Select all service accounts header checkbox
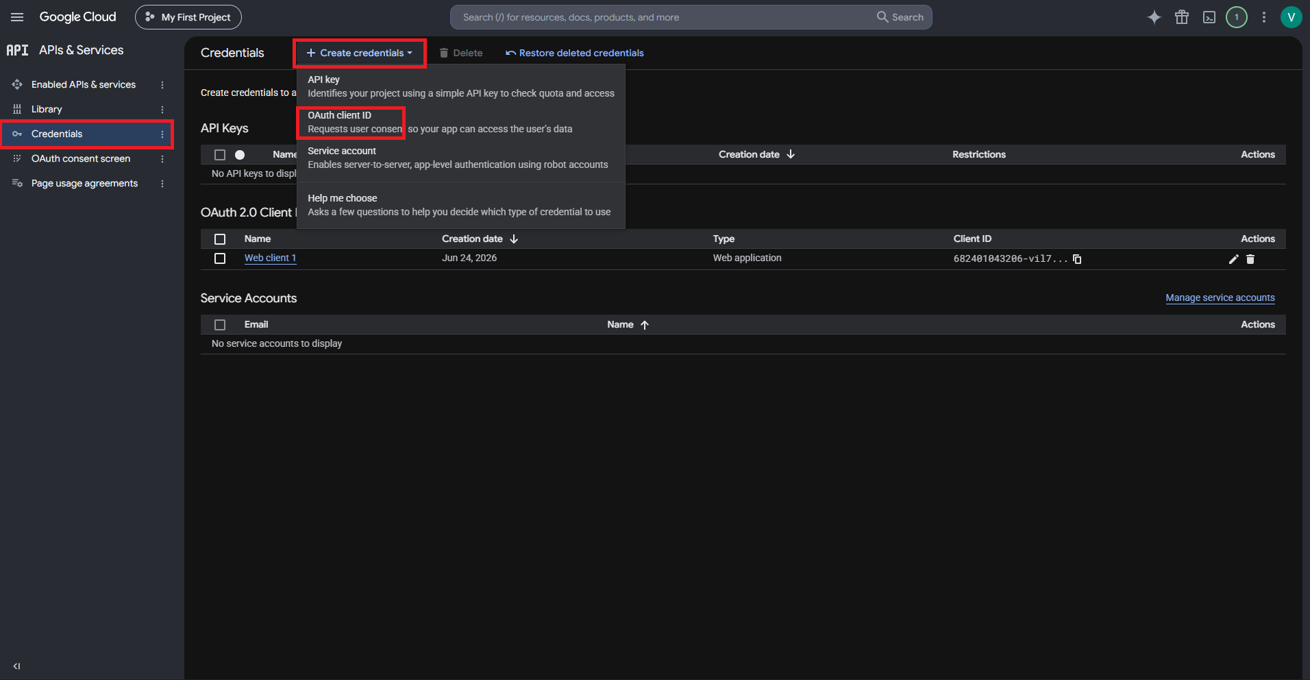The image size is (1310, 680). 220,325
